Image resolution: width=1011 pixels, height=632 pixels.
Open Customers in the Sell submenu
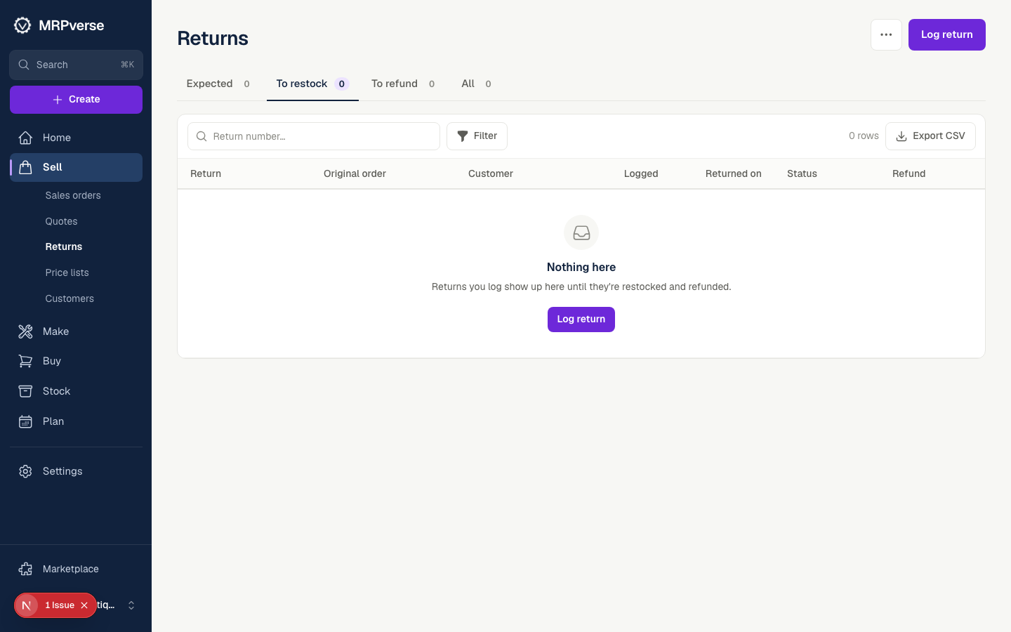point(70,298)
